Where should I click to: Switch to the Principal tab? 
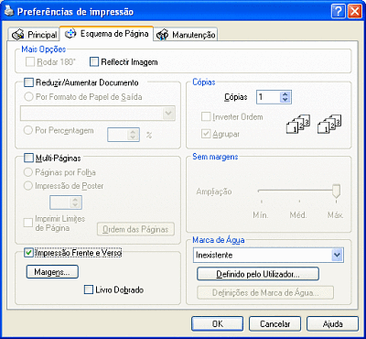(x=35, y=35)
